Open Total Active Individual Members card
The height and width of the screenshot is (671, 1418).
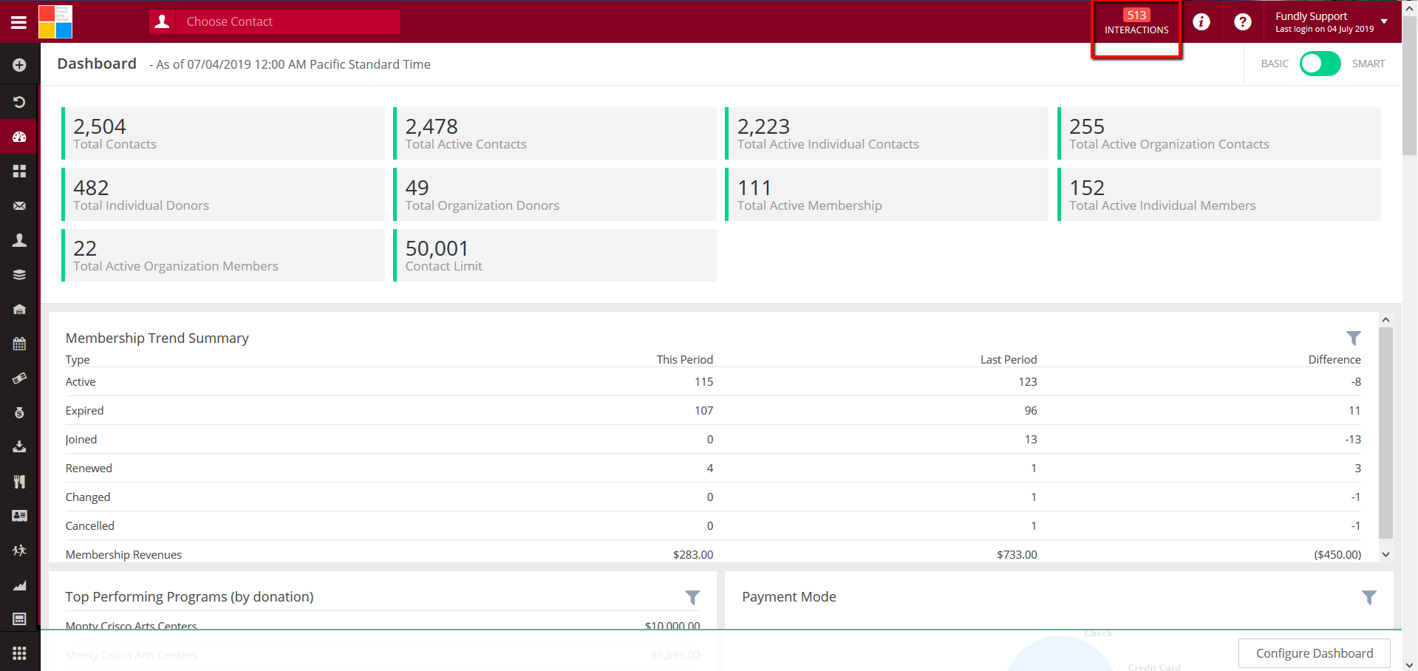click(1219, 194)
